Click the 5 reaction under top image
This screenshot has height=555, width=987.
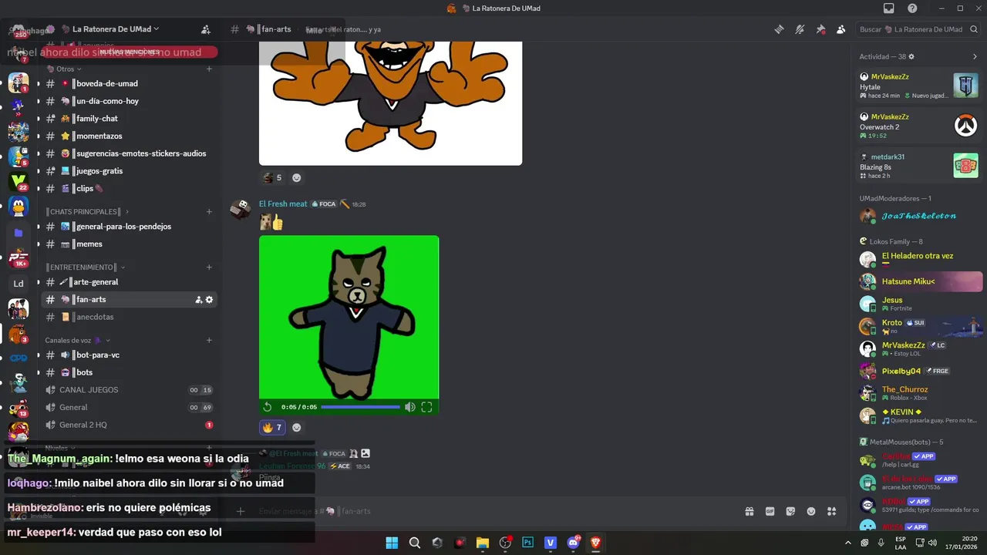272,178
